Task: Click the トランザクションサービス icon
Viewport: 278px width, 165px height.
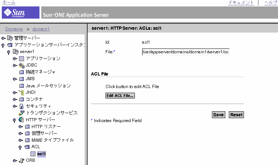Action: click(22, 113)
